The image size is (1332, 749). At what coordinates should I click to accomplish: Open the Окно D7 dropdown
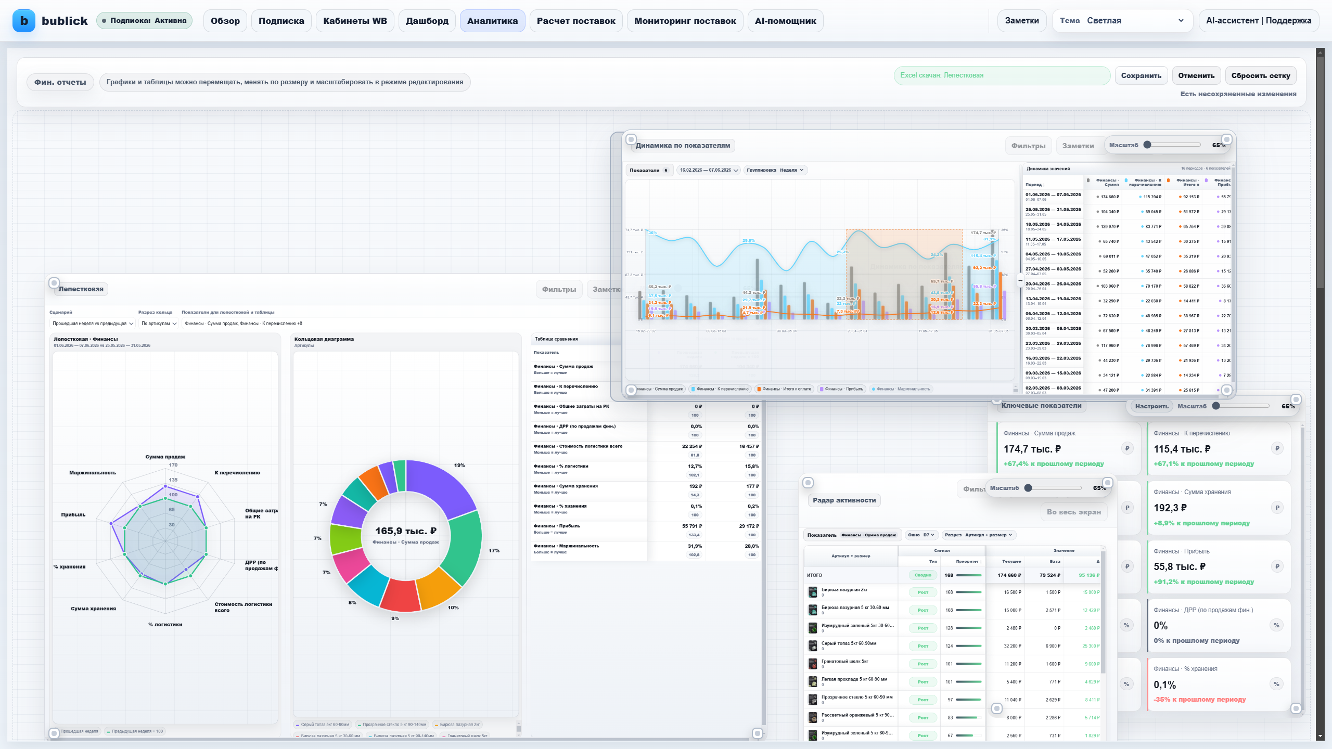pyautogui.click(x=921, y=535)
